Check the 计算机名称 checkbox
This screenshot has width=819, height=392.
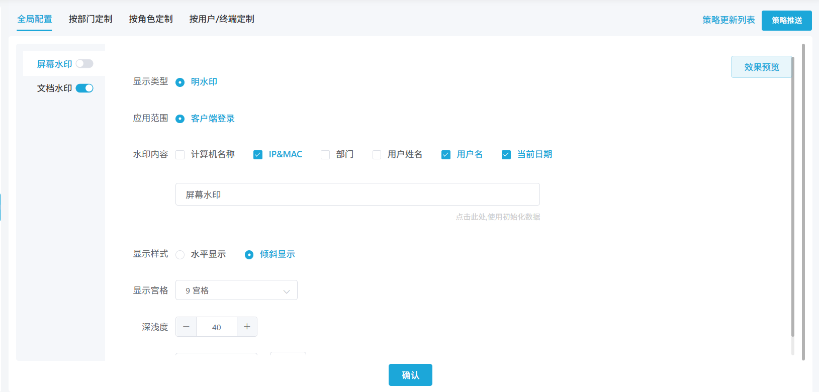(180, 155)
